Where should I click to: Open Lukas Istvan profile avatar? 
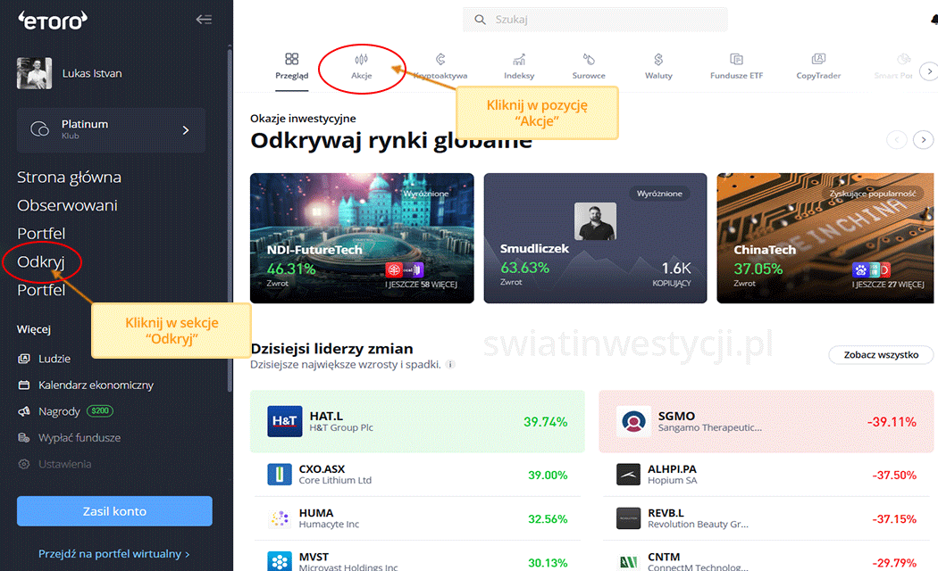pyautogui.click(x=34, y=73)
